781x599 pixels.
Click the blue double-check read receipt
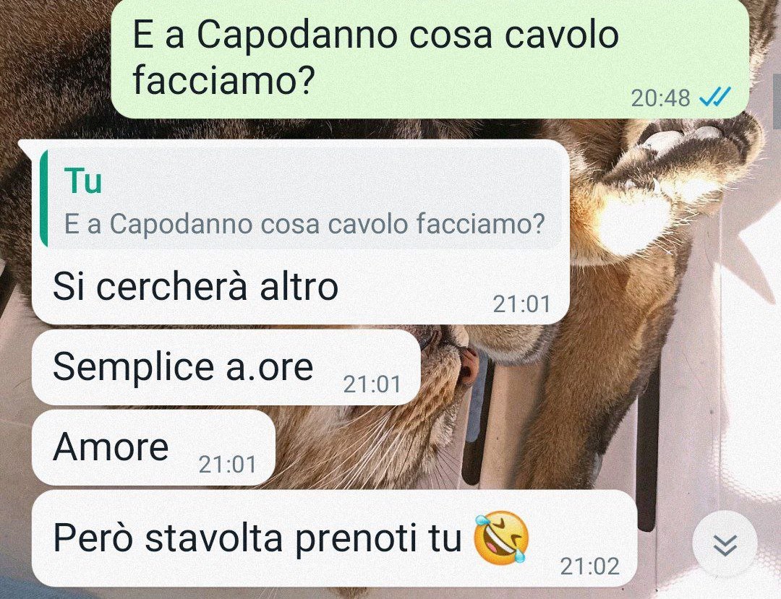[x=714, y=97]
